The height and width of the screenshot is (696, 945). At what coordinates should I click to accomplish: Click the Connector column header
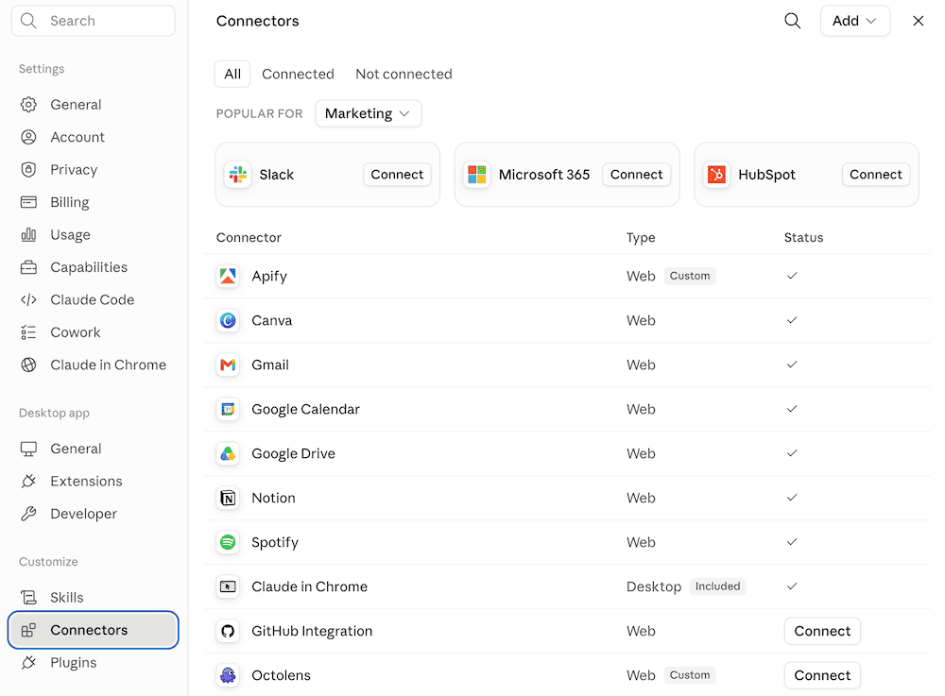pos(249,238)
